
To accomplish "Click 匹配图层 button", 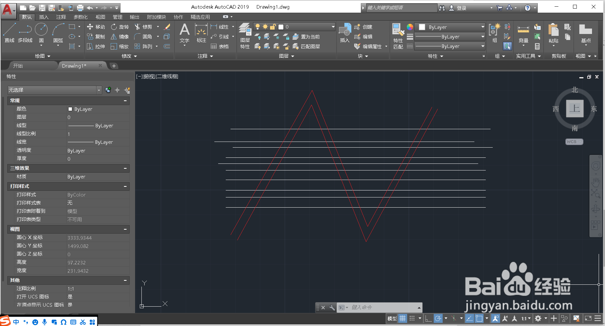I will pyautogui.click(x=306, y=47).
